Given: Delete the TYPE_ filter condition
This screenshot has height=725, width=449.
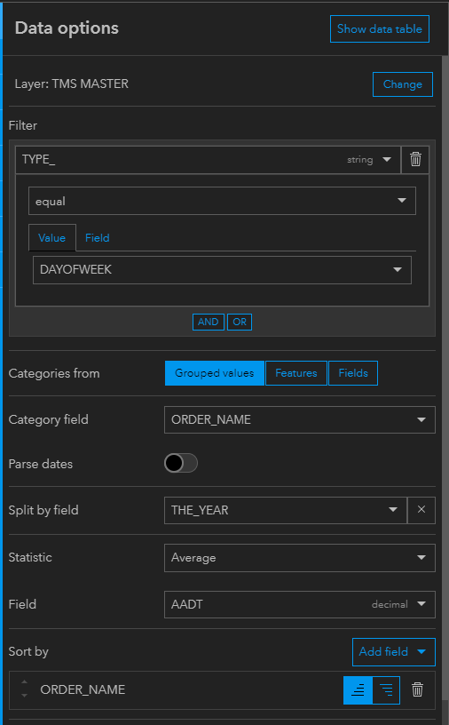Looking at the screenshot, I should 415,160.
